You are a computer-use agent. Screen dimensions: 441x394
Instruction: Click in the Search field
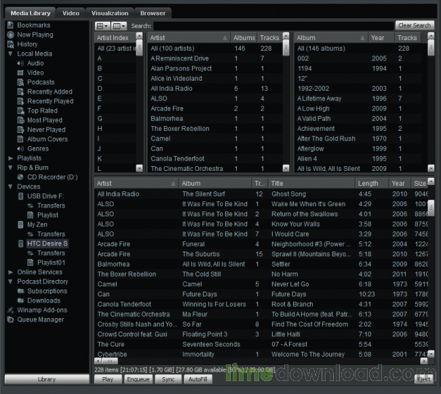point(273,26)
